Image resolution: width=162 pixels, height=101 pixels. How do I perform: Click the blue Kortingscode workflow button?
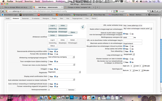tap(52, 32)
